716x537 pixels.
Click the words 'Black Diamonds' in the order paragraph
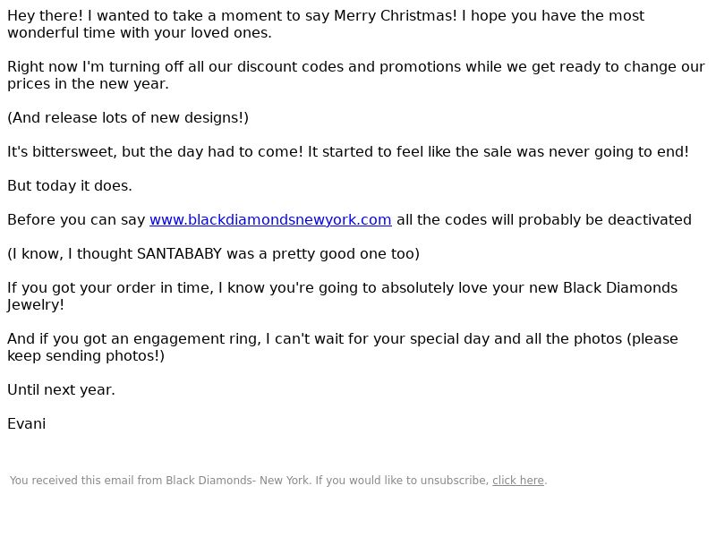[620, 288]
